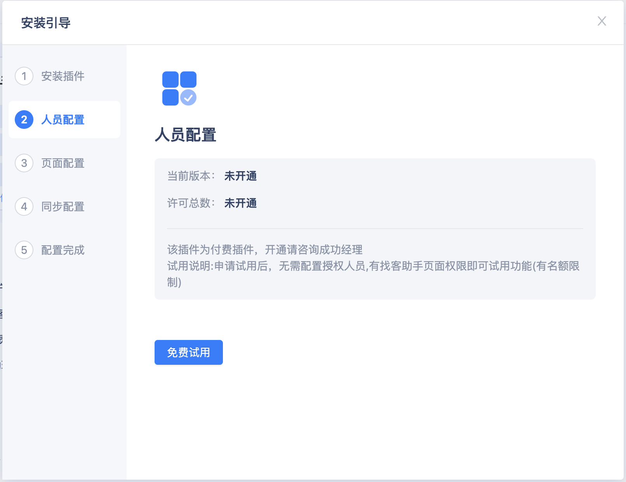The height and width of the screenshot is (482, 626).
Task: Jump to step 4 同步配置
Action: pyautogui.click(x=64, y=206)
